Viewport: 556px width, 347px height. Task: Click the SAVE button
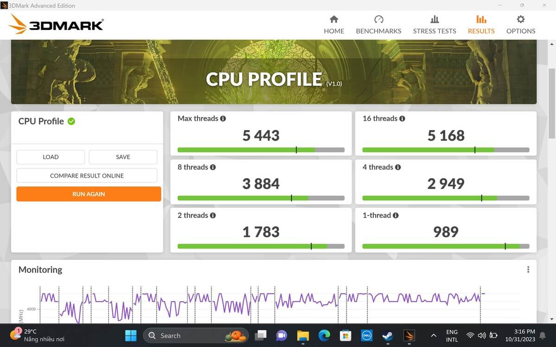click(x=123, y=157)
